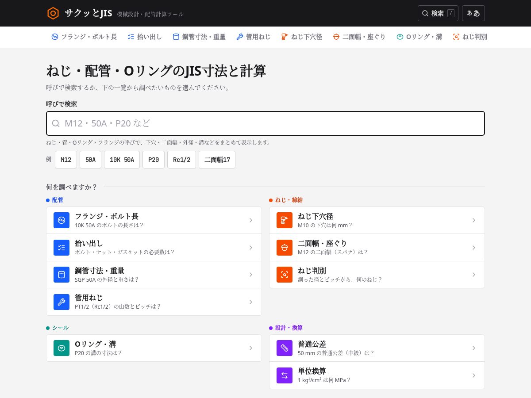Focus the 呼びで検索 search input field
This screenshot has height=398, width=531.
pos(265,123)
